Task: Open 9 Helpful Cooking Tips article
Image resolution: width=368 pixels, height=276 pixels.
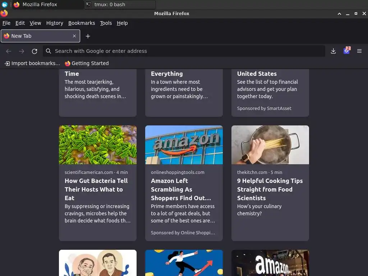Action: 270,189
